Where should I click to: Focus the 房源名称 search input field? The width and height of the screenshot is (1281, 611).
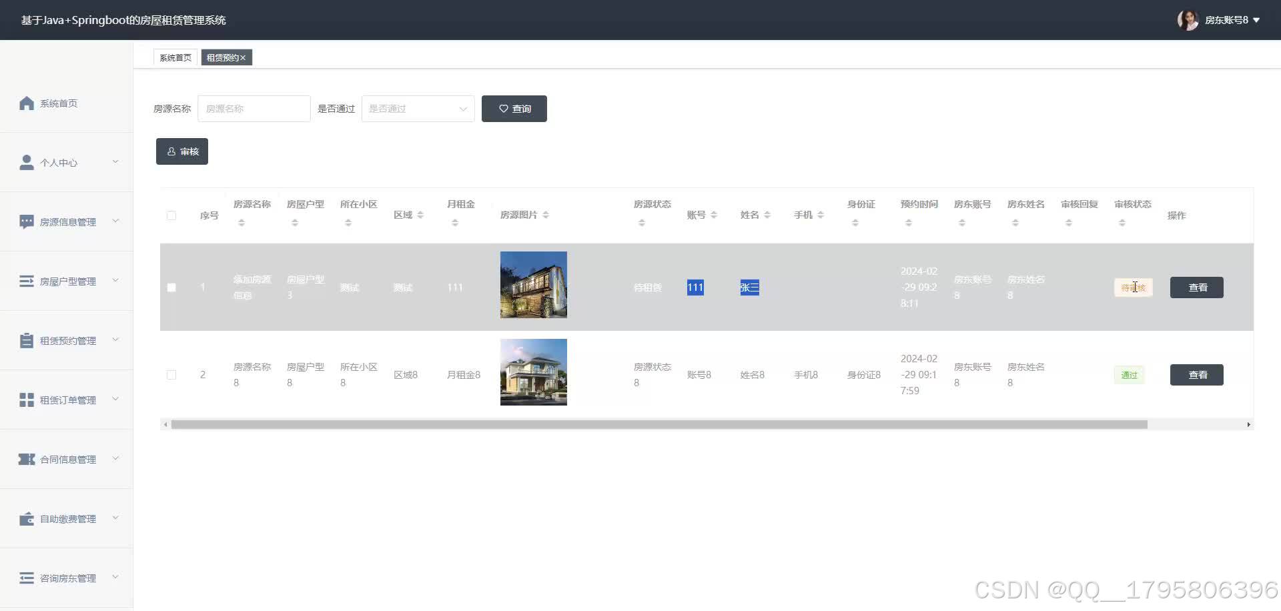(x=254, y=109)
